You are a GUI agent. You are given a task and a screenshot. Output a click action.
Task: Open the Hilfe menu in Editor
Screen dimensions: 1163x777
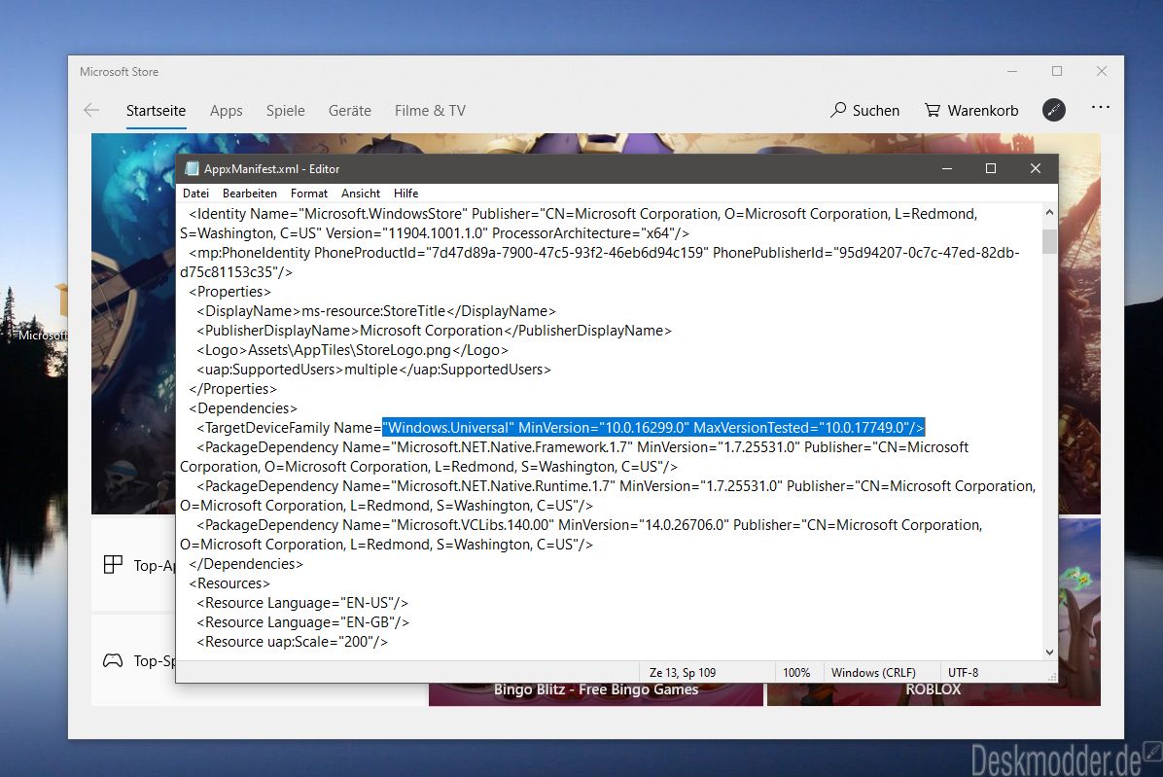(405, 194)
